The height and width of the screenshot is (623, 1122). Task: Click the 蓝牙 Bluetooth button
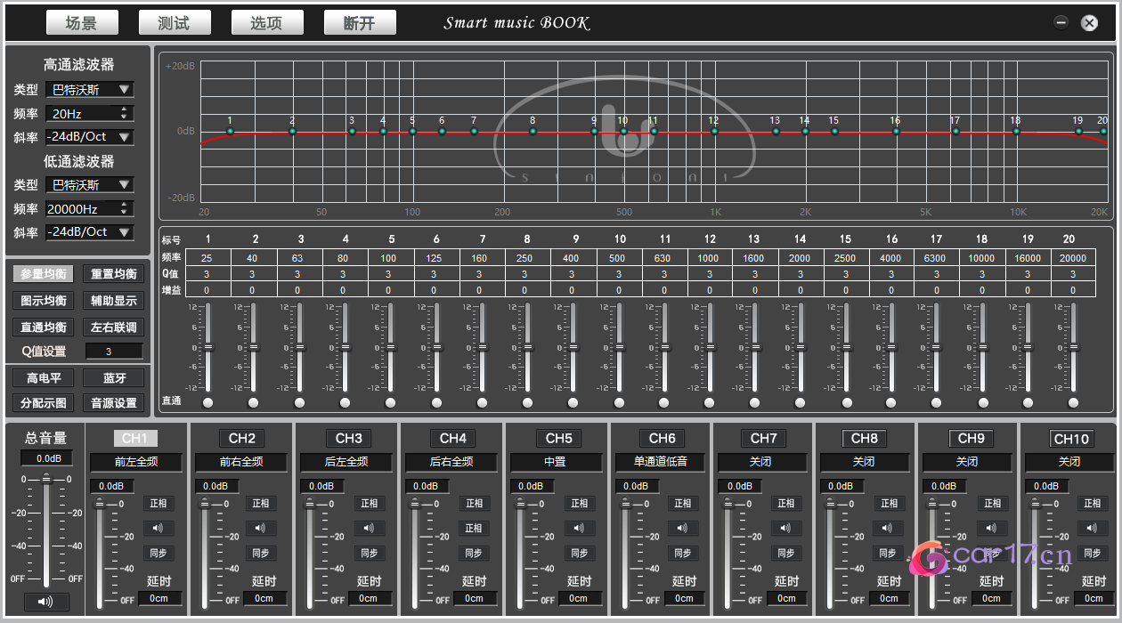tap(114, 378)
